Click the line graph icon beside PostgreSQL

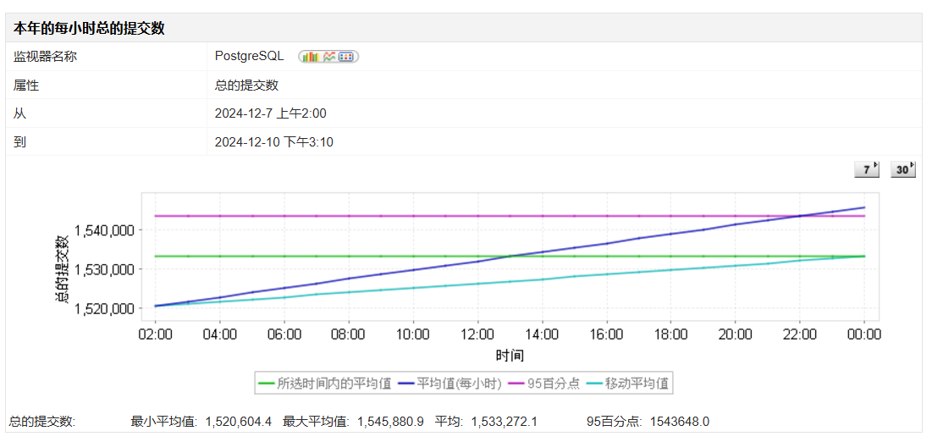(329, 57)
